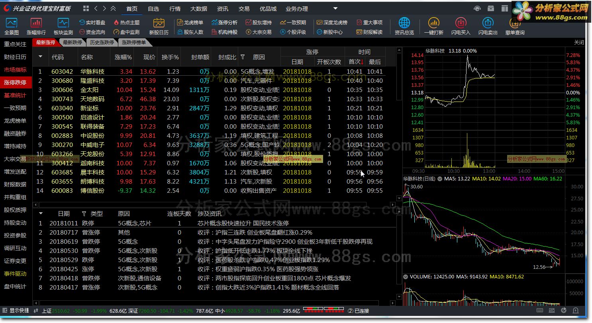Open 热点主题 hot topics
The width and height of the screenshot is (592, 323).
pyautogui.click(x=127, y=23)
